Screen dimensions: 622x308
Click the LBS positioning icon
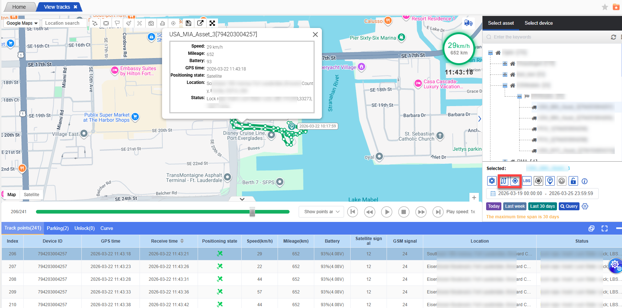click(x=526, y=181)
